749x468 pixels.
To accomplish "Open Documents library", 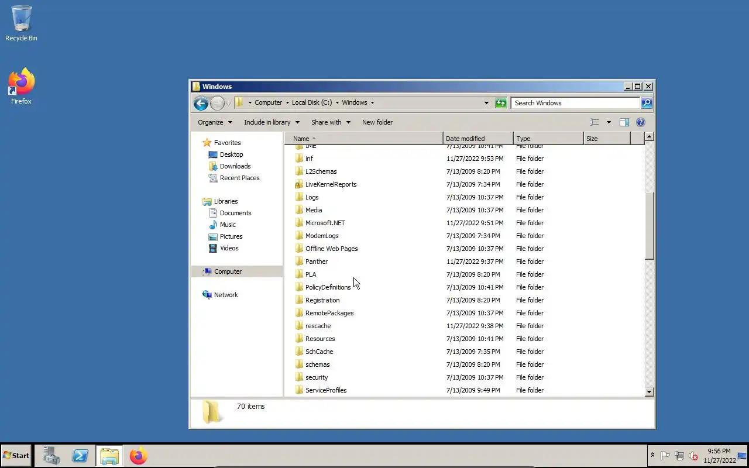I will pyautogui.click(x=230, y=213).
